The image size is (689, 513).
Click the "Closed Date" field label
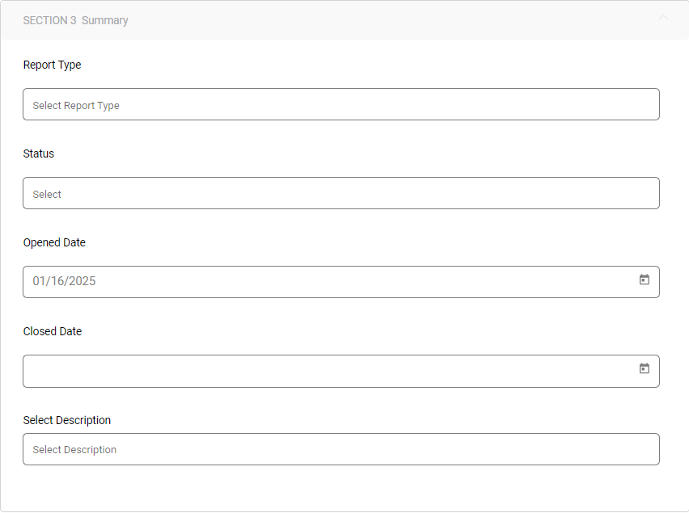click(x=53, y=331)
